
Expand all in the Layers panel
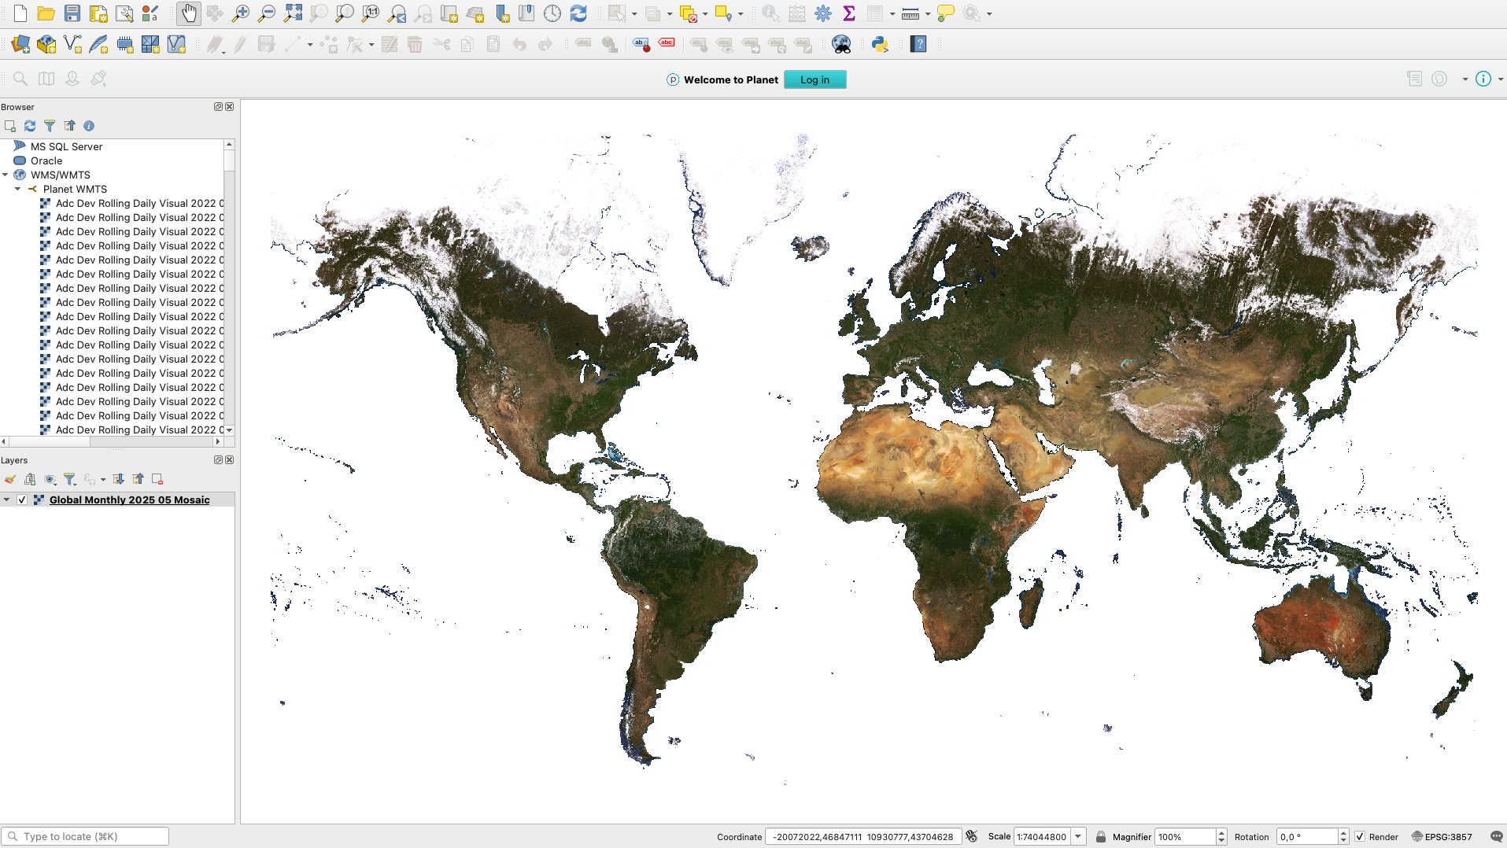[119, 479]
